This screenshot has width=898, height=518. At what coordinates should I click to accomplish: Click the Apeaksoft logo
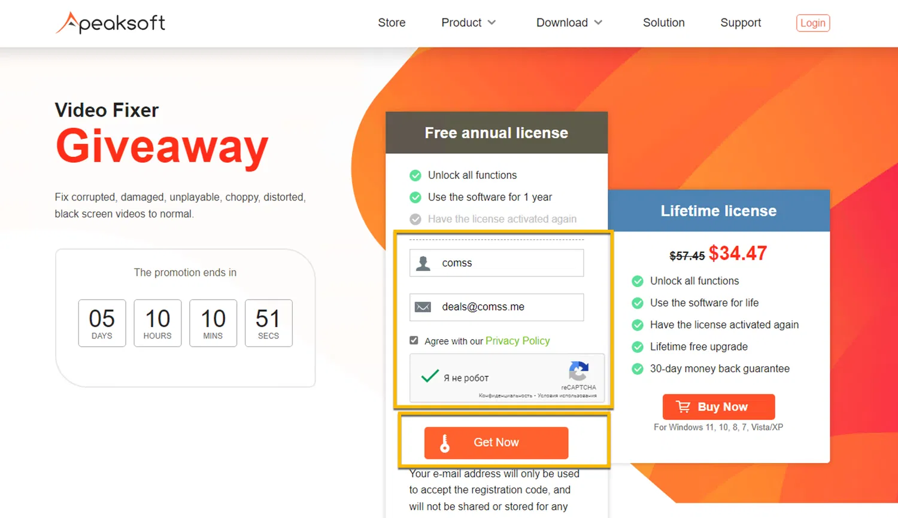(110, 23)
